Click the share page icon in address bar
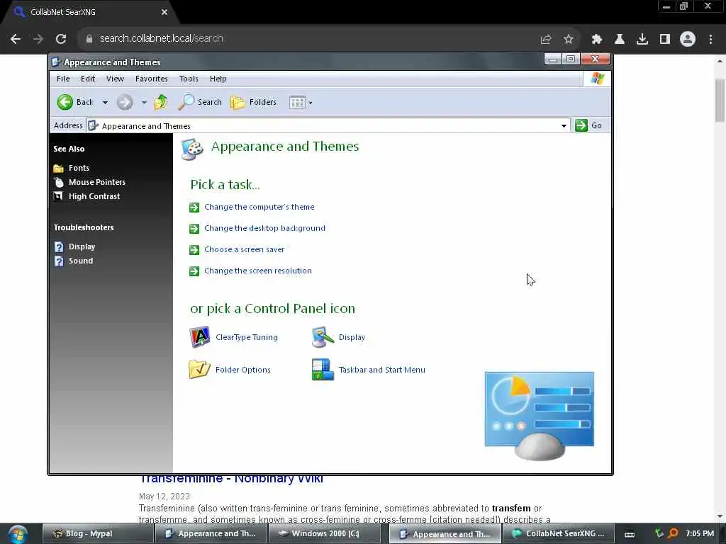The height and width of the screenshot is (544, 726). [546, 39]
